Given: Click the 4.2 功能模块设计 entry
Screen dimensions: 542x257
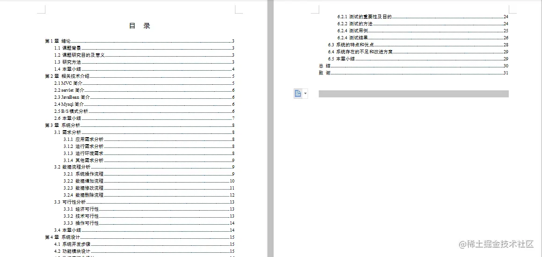Looking at the screenshot, I should pyautogui.click(x=145, y=251).
